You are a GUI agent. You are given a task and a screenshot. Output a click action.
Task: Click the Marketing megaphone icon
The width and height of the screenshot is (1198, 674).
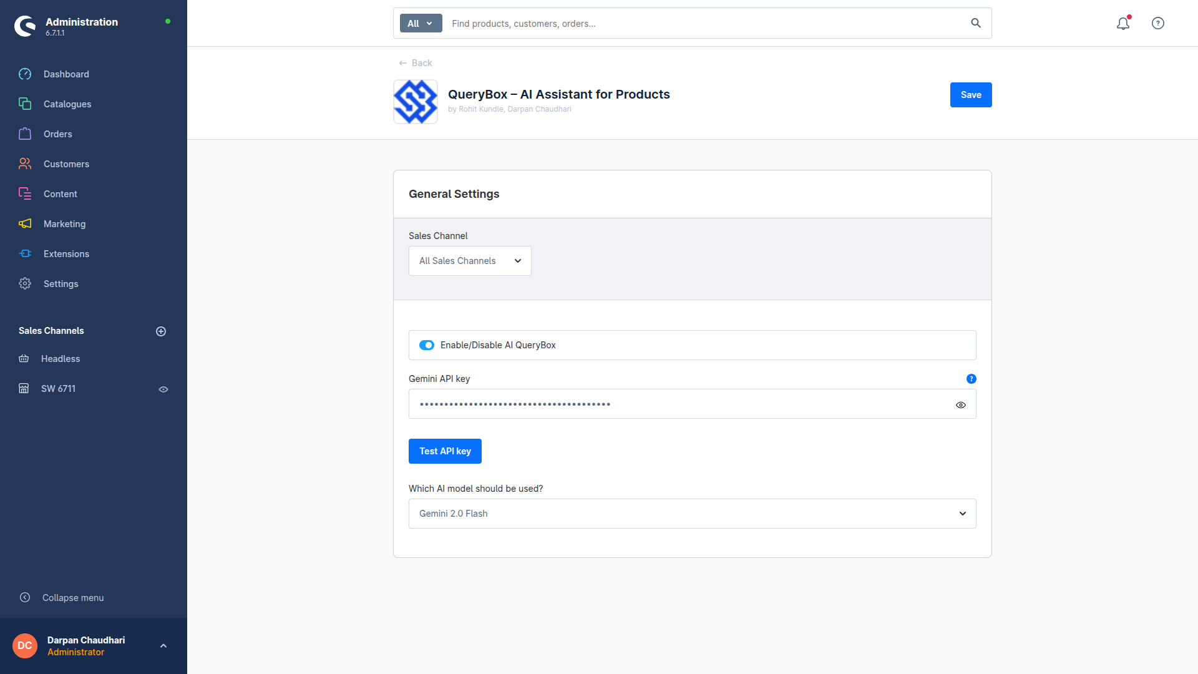25,224
